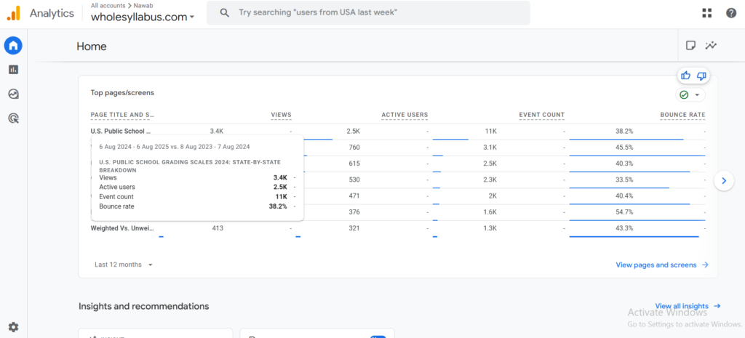Click the 54.7% bounce rate value
This screenshot has width=745, height=338.
(624, 212)
